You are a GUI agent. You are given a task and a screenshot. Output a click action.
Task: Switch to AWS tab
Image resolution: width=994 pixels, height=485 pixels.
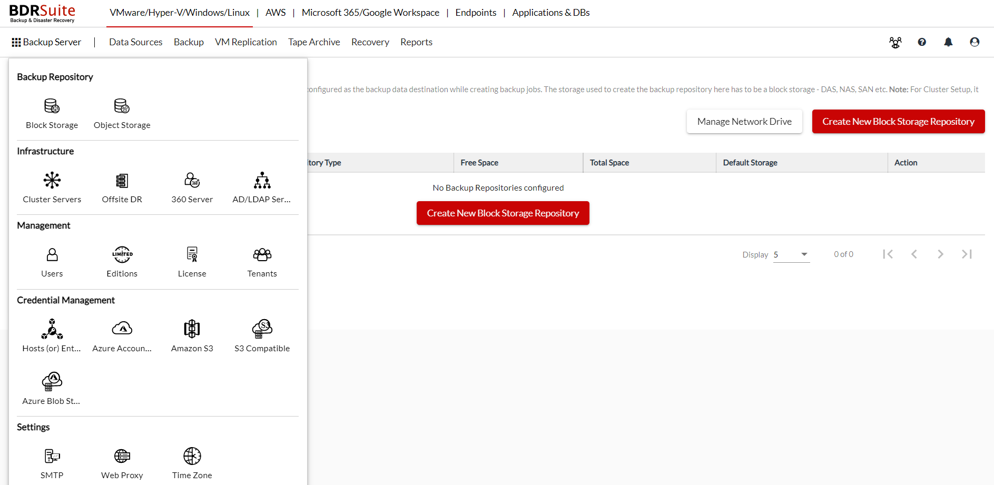275,13
